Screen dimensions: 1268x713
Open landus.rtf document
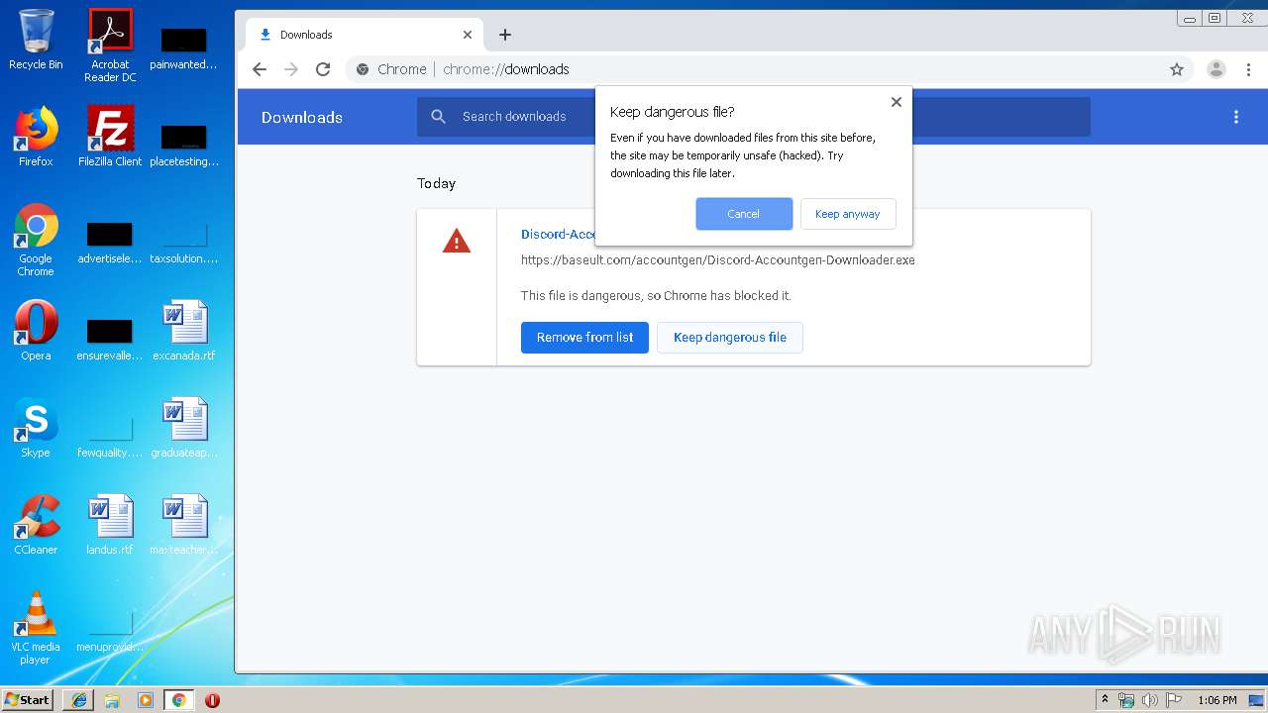110,525
